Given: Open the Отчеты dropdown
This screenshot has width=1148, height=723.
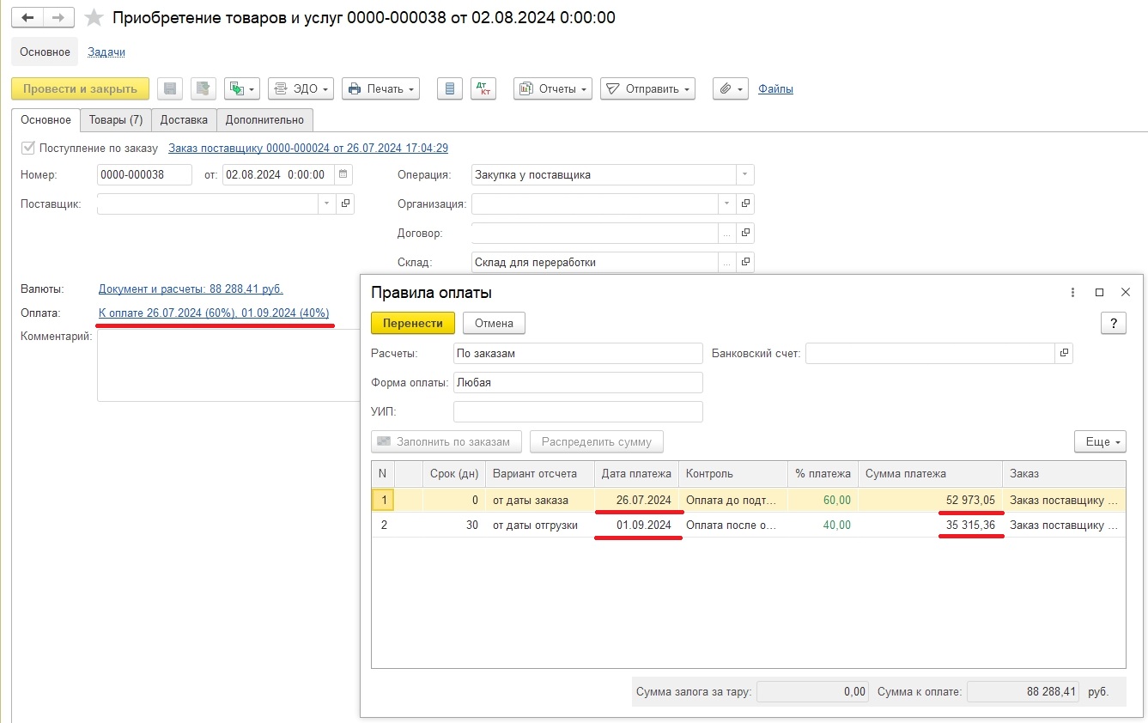Looking at the screenshot, I should pyautogui.click(x=553, y=88).
